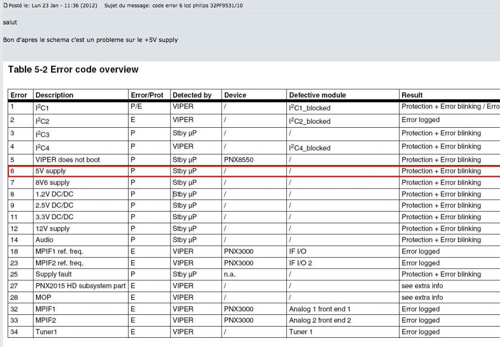The image size is (500, 347).
Task: Click 'see extra info' in the MOP row
Action: click(422, 297)
